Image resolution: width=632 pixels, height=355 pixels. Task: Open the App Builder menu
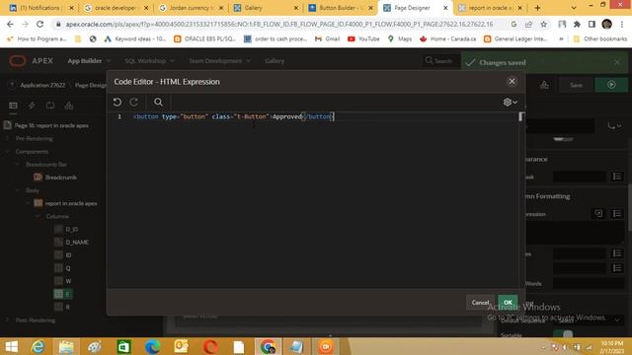(89, 61)
